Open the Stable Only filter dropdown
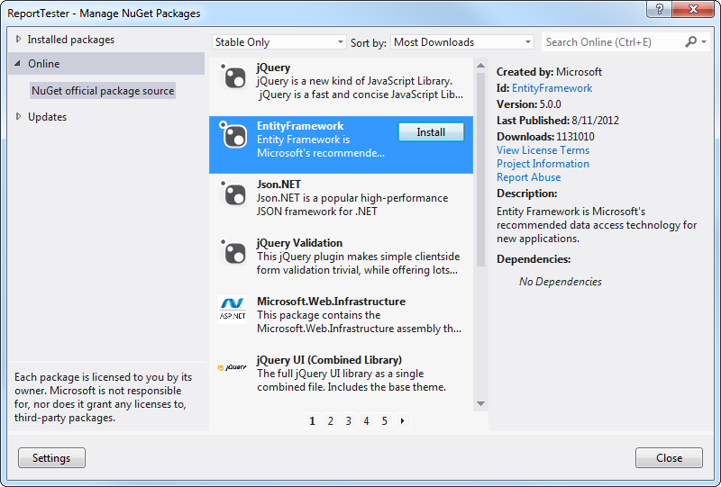 278,42
